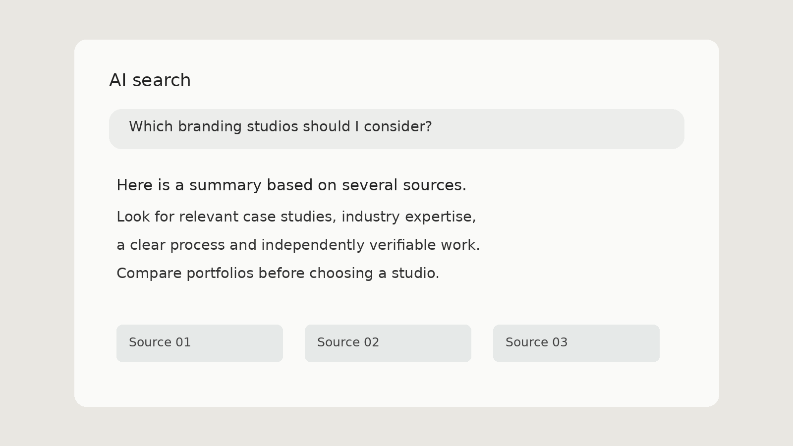Click the 'Source 02' label text
The height and width of the screenshot is (446, 793).
coord(348,342)
